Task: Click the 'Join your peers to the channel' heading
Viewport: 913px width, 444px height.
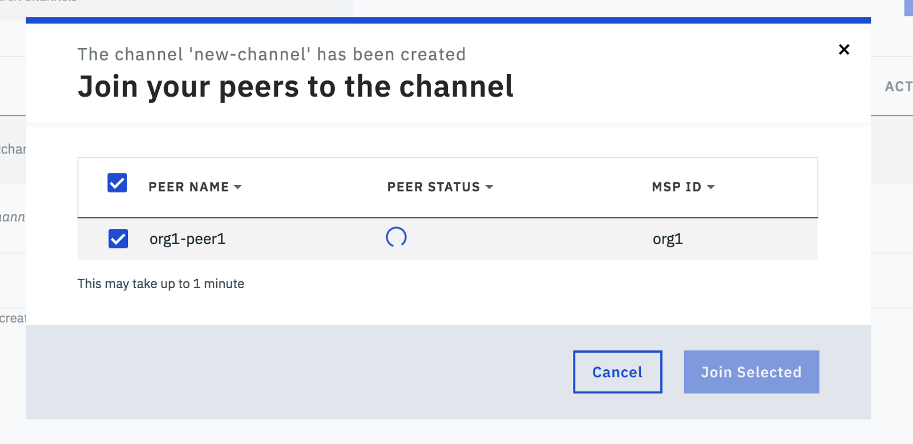Action: (296, 87)
